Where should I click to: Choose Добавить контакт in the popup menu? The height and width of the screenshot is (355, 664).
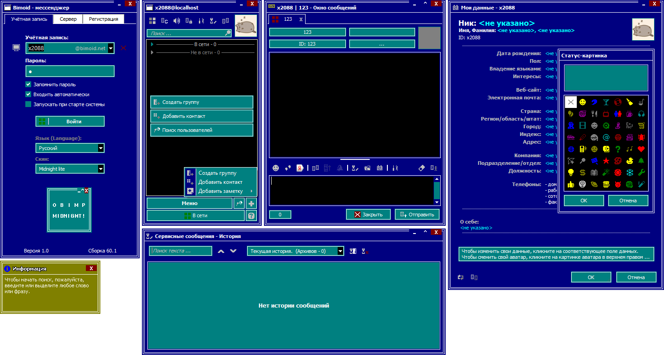pyautogui.click(x=220, y=182)
